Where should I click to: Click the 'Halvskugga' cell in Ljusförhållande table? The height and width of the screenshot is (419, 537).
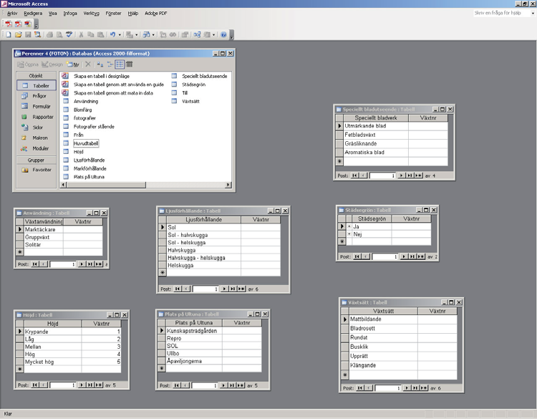pyautogui.click(x=204, y=250)
